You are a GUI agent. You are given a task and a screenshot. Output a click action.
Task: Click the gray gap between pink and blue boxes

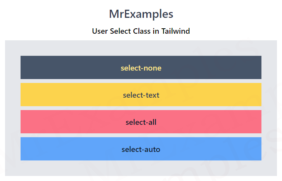click(x=141, y=135)
